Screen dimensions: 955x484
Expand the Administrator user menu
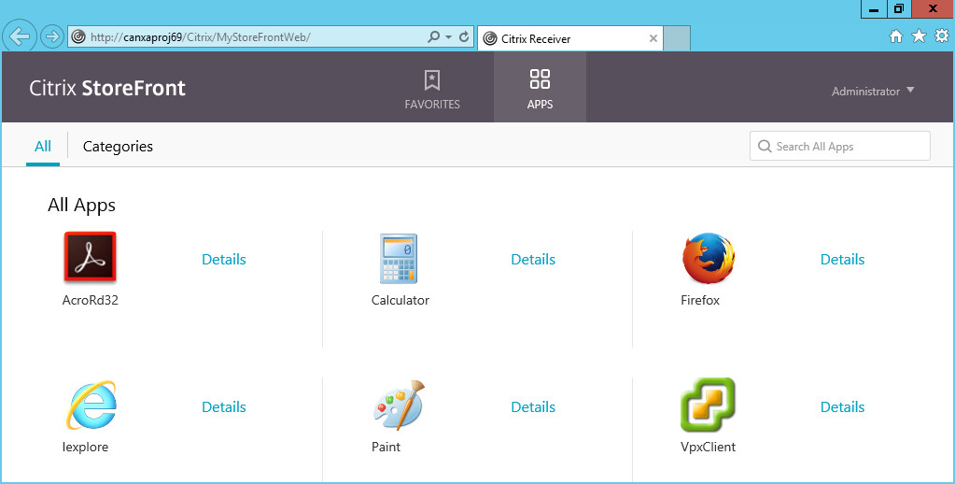click(x=873, y=92)
